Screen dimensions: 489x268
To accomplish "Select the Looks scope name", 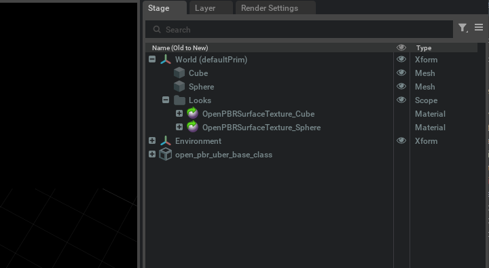I will pos(200,100).
